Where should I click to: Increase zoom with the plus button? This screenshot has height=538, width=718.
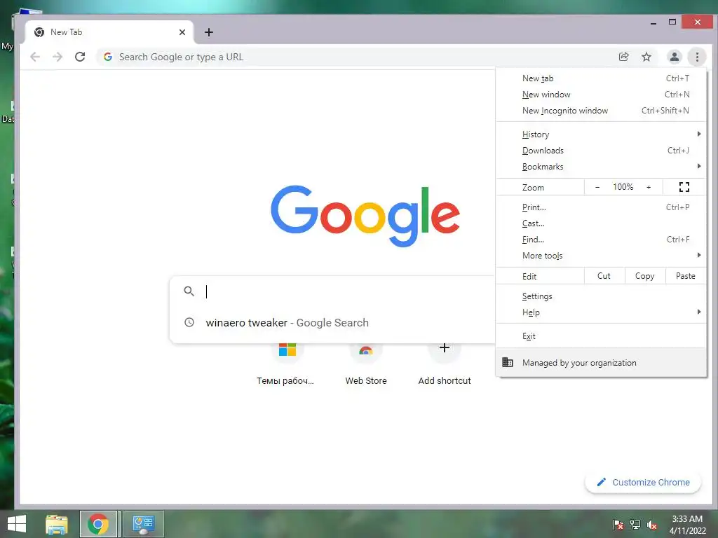tap(649, 186)
